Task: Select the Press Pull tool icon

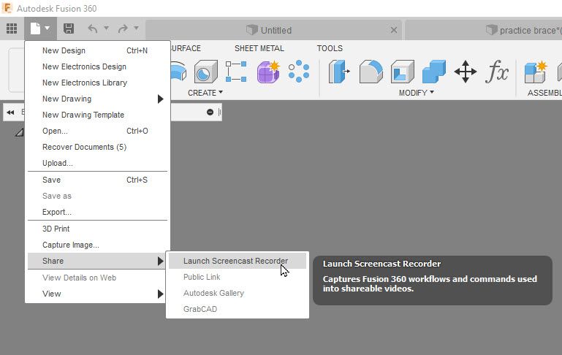Action: pos(339,72)
